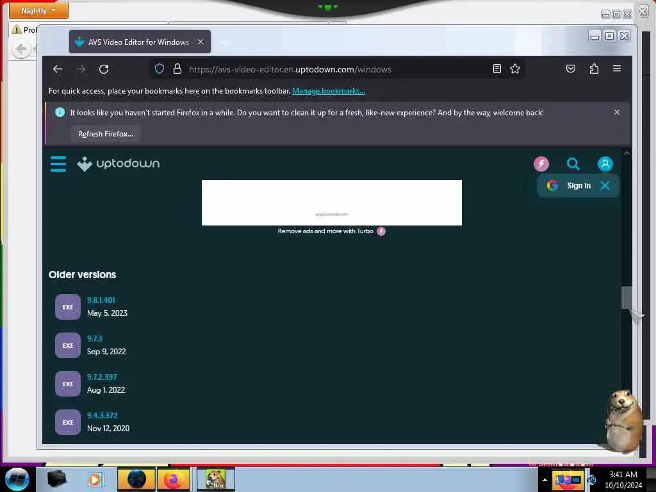Click the banner advertisement box
The width and height of the screenshot is (656, 492).
tap(332, 202)
